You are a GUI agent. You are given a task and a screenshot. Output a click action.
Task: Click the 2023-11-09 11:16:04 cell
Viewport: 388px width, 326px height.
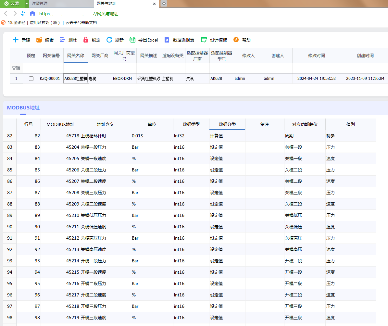pyautogui.click(x=365, y=79)
